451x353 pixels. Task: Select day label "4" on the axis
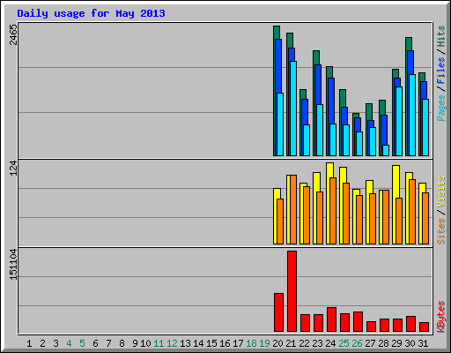click(69, 343)
